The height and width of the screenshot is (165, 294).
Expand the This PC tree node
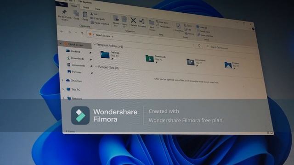[63, 89]
